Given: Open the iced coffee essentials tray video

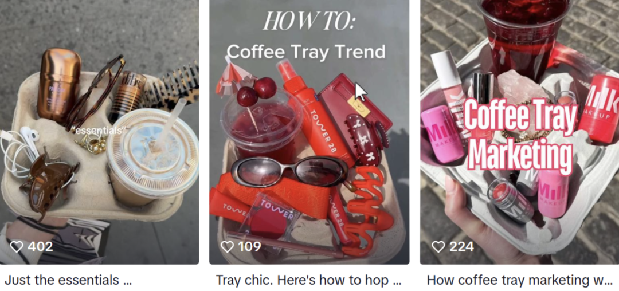Looking at the screenshot, I should tap(100, 132).
